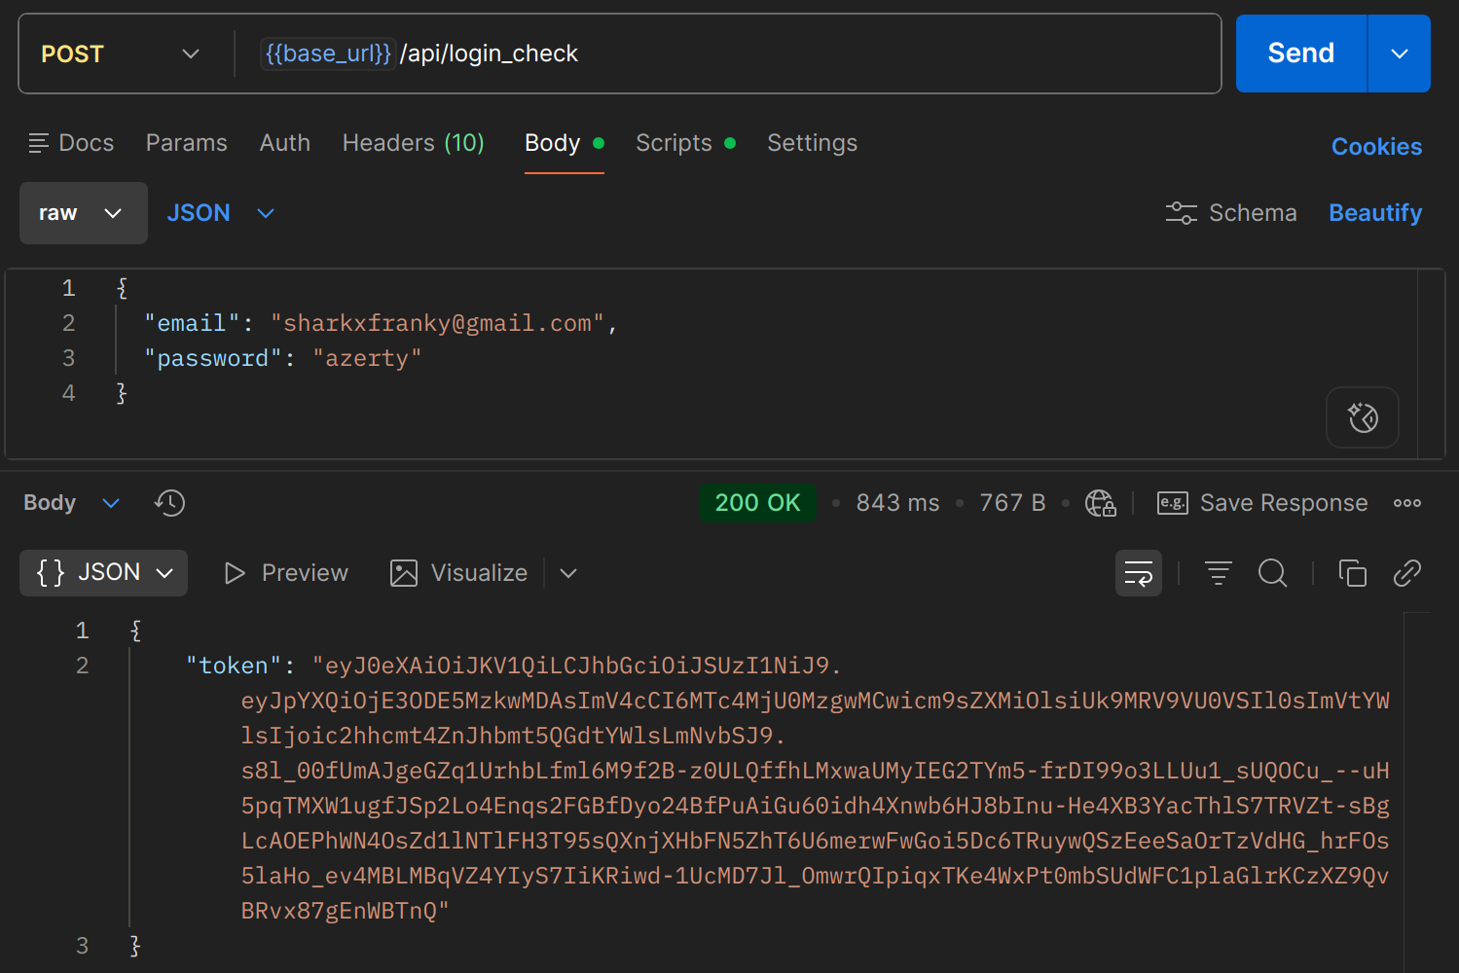Viewport: 1459px width, 973px height.
Task: Switch to the Params tab
Action: point(187,143)
